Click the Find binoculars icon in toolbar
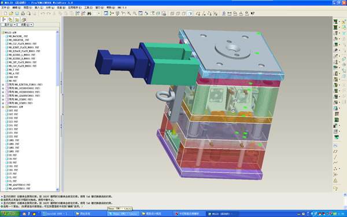Screen dimensions: 347x217 (x=89, y=13)
